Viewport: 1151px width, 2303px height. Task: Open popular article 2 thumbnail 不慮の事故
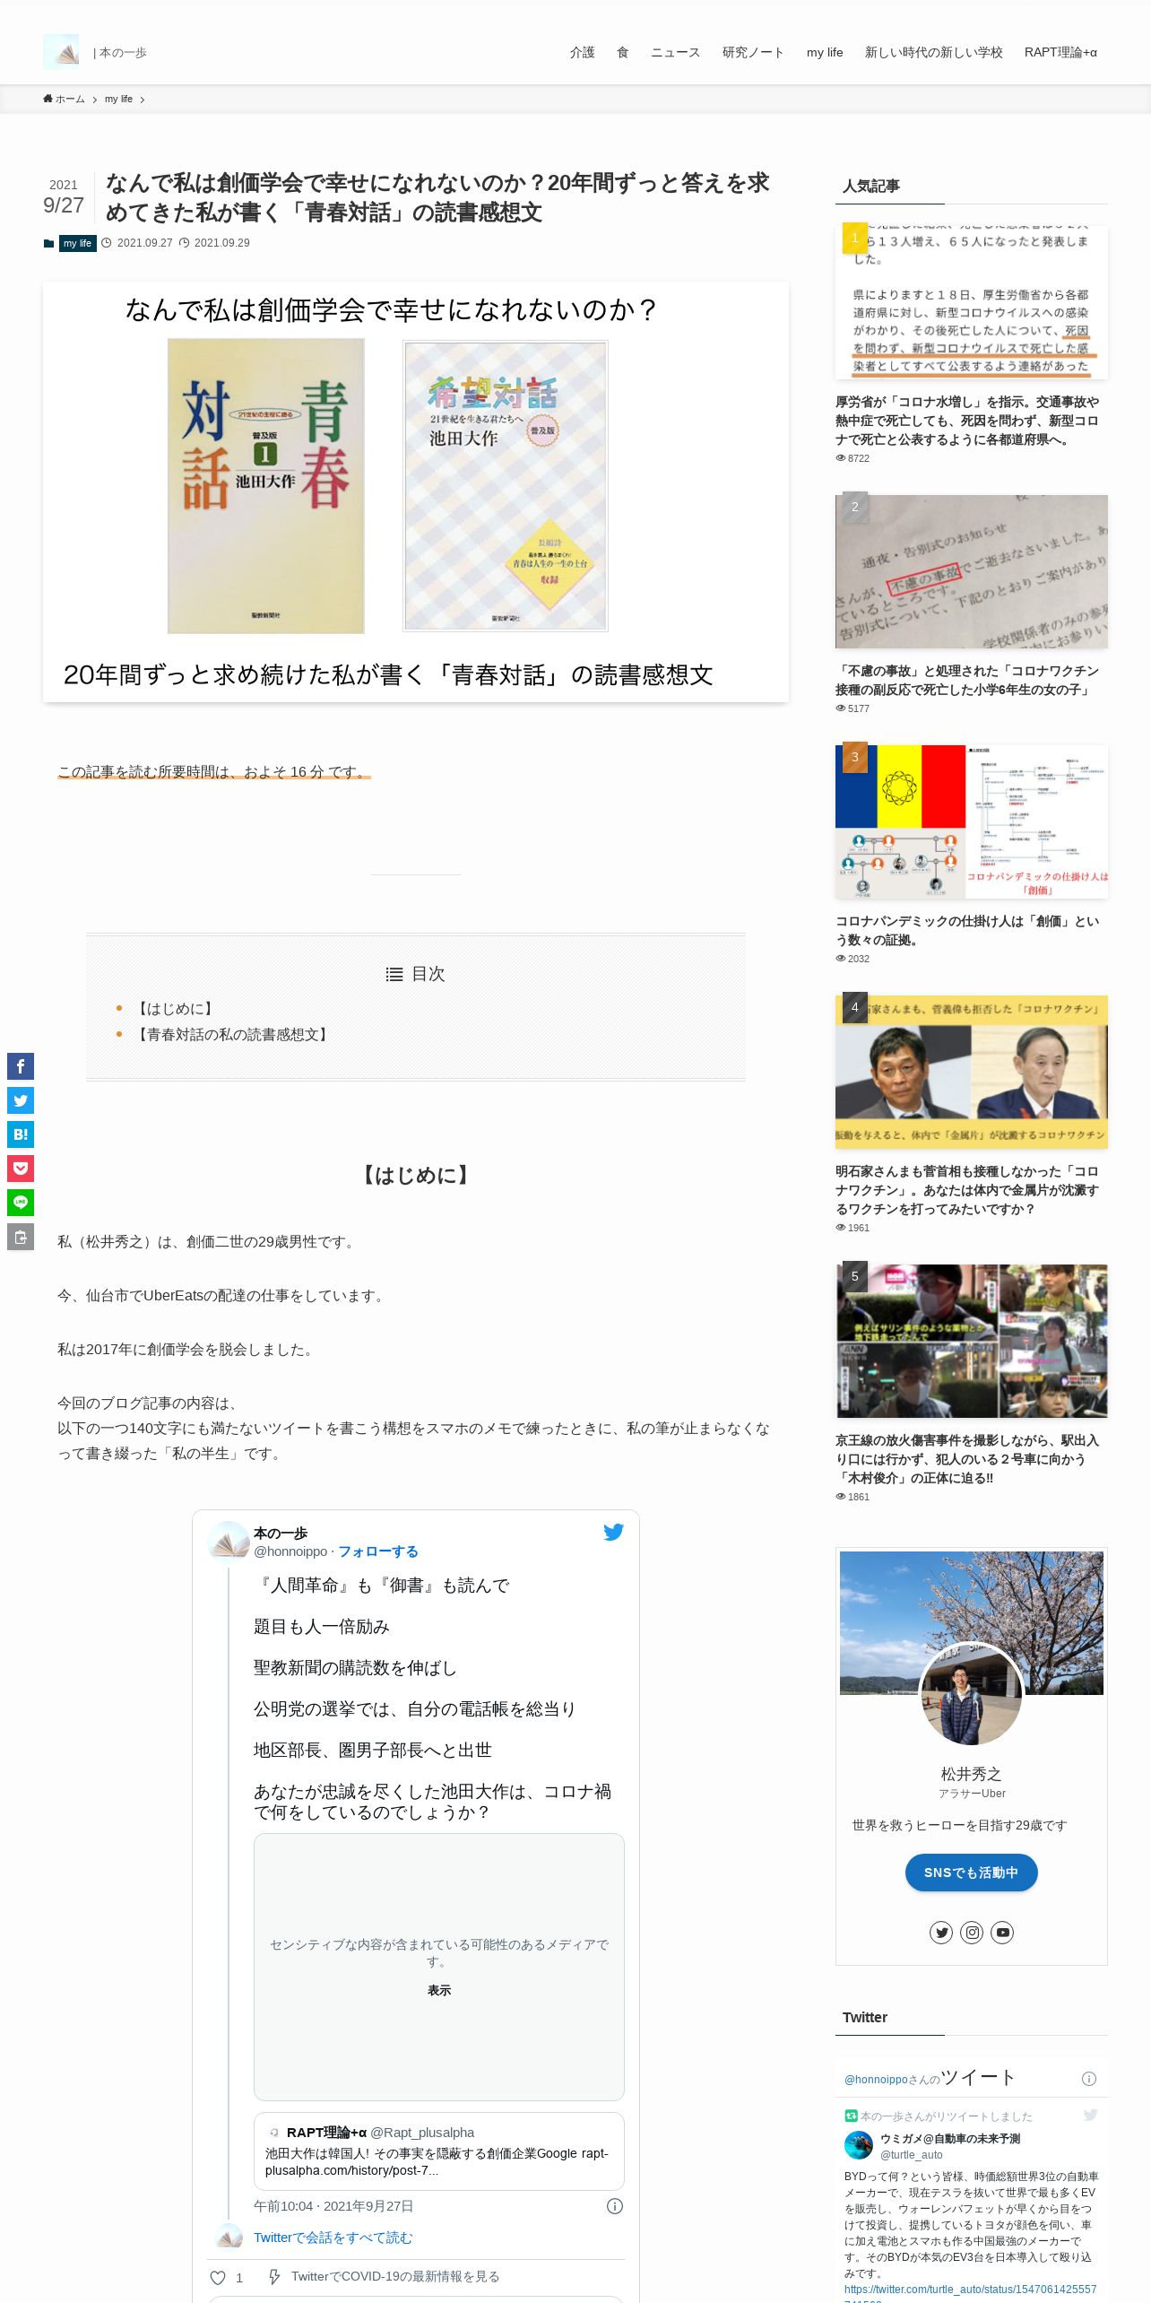click(x=972, y=571)
